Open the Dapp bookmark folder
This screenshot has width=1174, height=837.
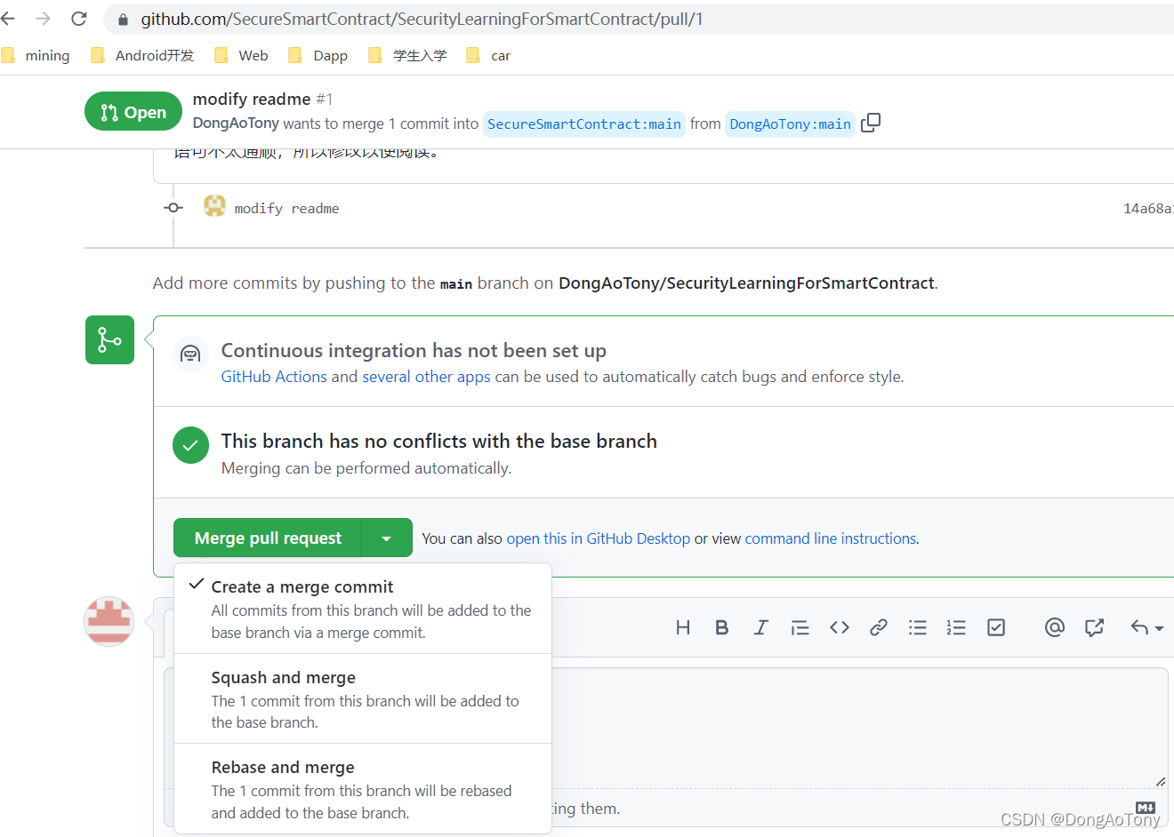[x=318, y=55]
